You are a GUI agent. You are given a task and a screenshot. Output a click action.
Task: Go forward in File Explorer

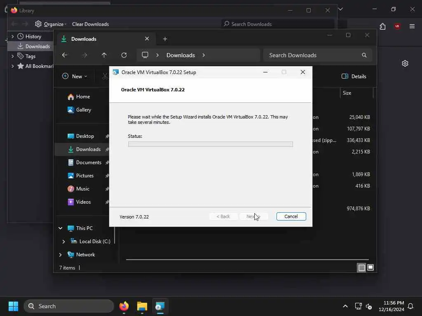84,55
